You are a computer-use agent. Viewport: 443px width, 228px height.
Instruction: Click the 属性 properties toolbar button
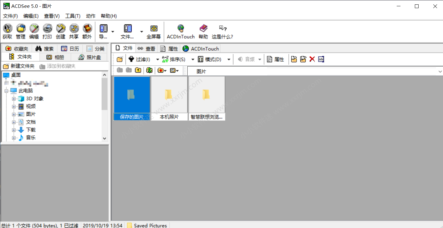point(275,59)
